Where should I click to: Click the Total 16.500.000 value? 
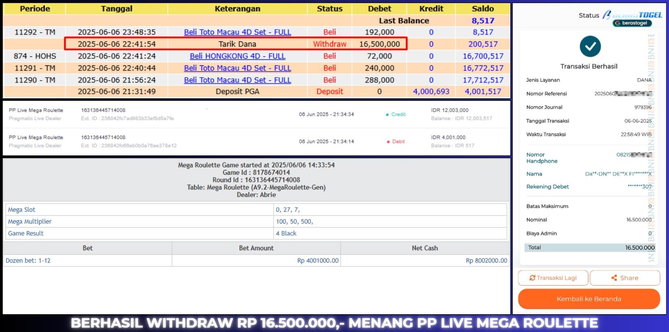tap(640, 247)
